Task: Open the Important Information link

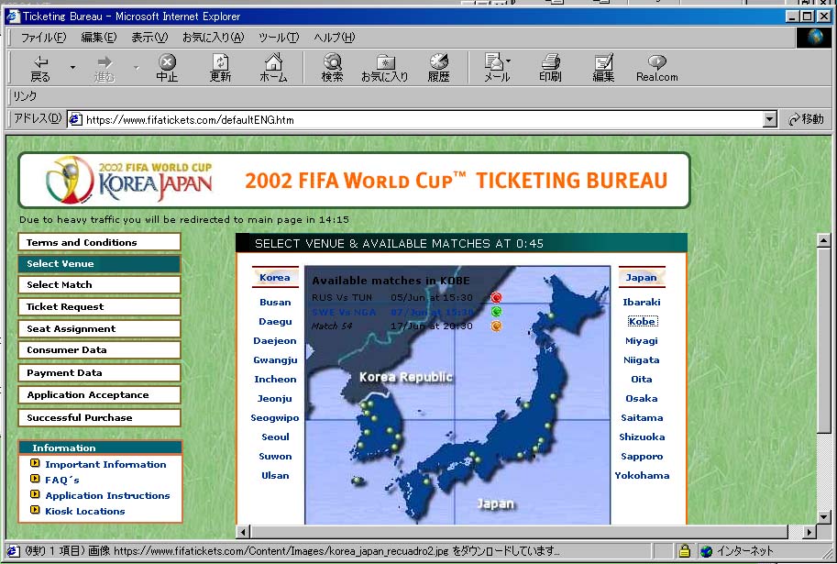Action: 105,464
